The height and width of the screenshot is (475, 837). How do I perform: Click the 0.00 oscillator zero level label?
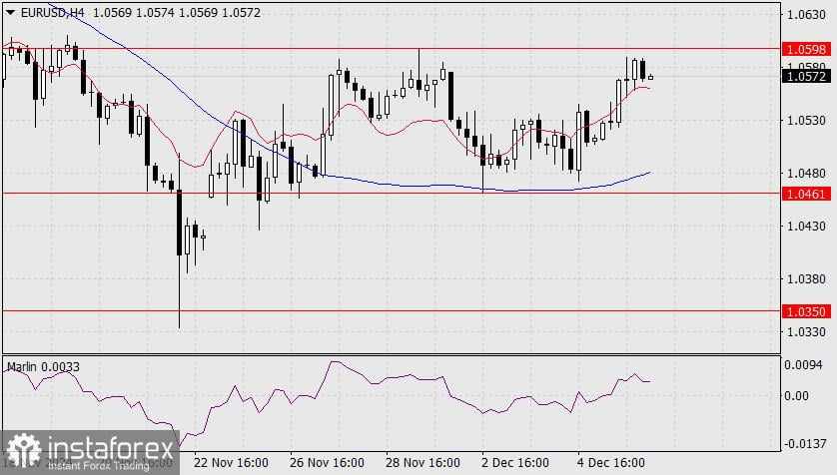tap(796, 396)
